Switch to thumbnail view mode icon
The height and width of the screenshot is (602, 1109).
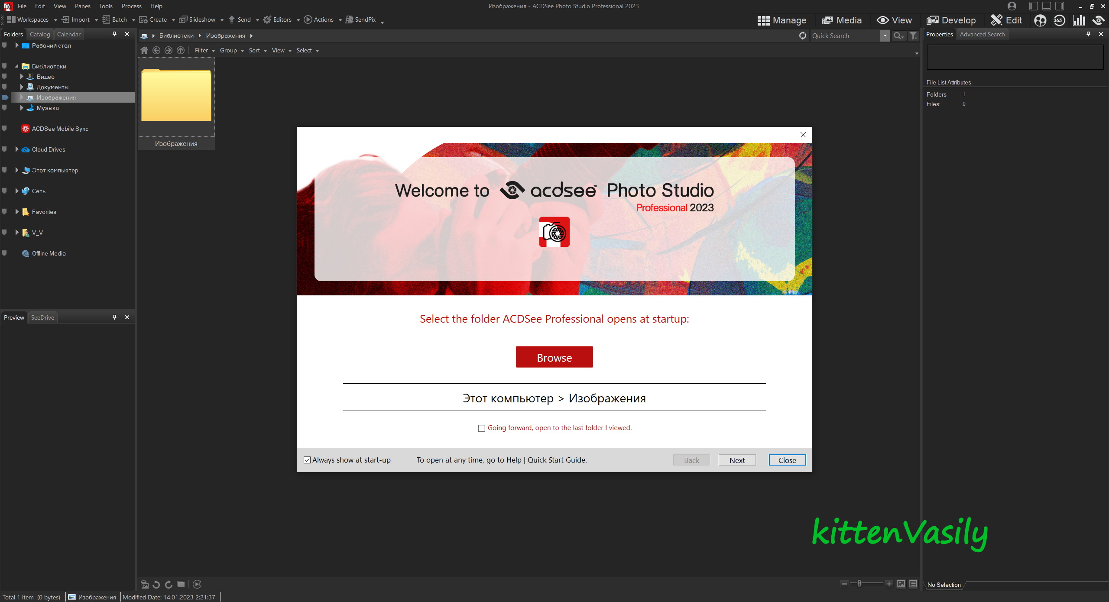901,584
